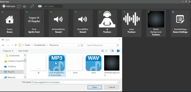The image size is (191, 92).
Task: Select the dj texture asset
Action: pyautogui.click(x=107, y=19)
